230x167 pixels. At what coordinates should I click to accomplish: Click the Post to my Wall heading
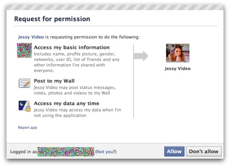pos(54,81)
